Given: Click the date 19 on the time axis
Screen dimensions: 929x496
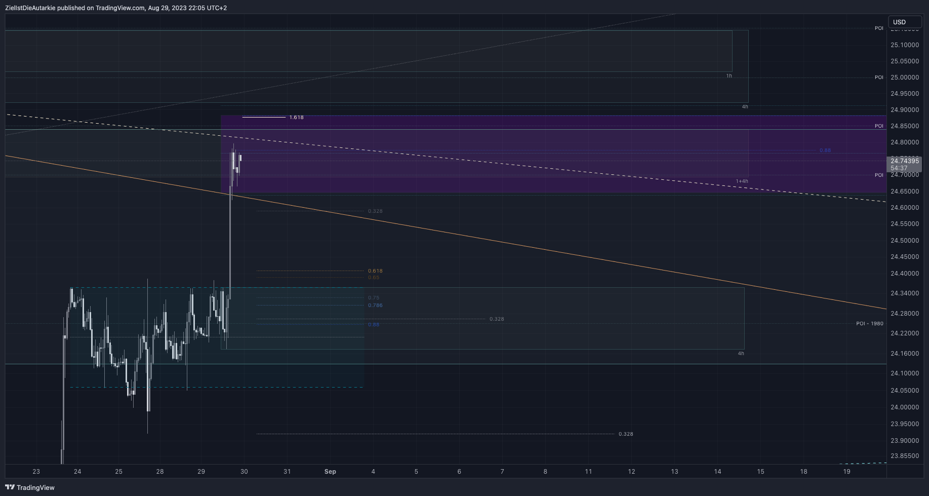Looking at the screenshot, I should [x=846, y=472].
